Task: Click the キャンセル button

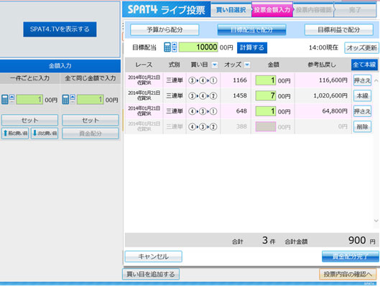Action: 154,257
